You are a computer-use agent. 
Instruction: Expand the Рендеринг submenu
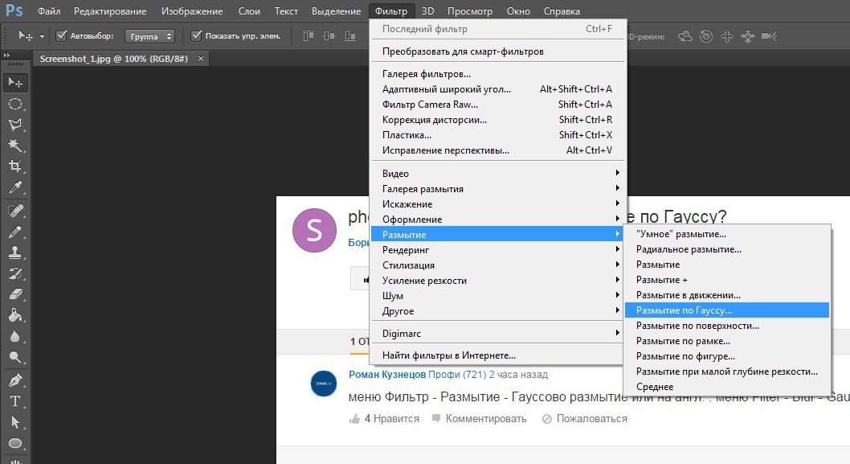click(497, 249)
